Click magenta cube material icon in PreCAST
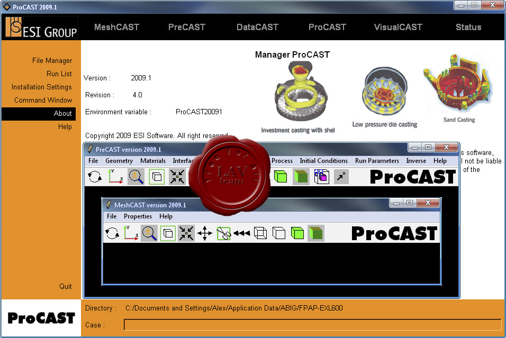This screenshot has width=506, height=338. (321, 177)
